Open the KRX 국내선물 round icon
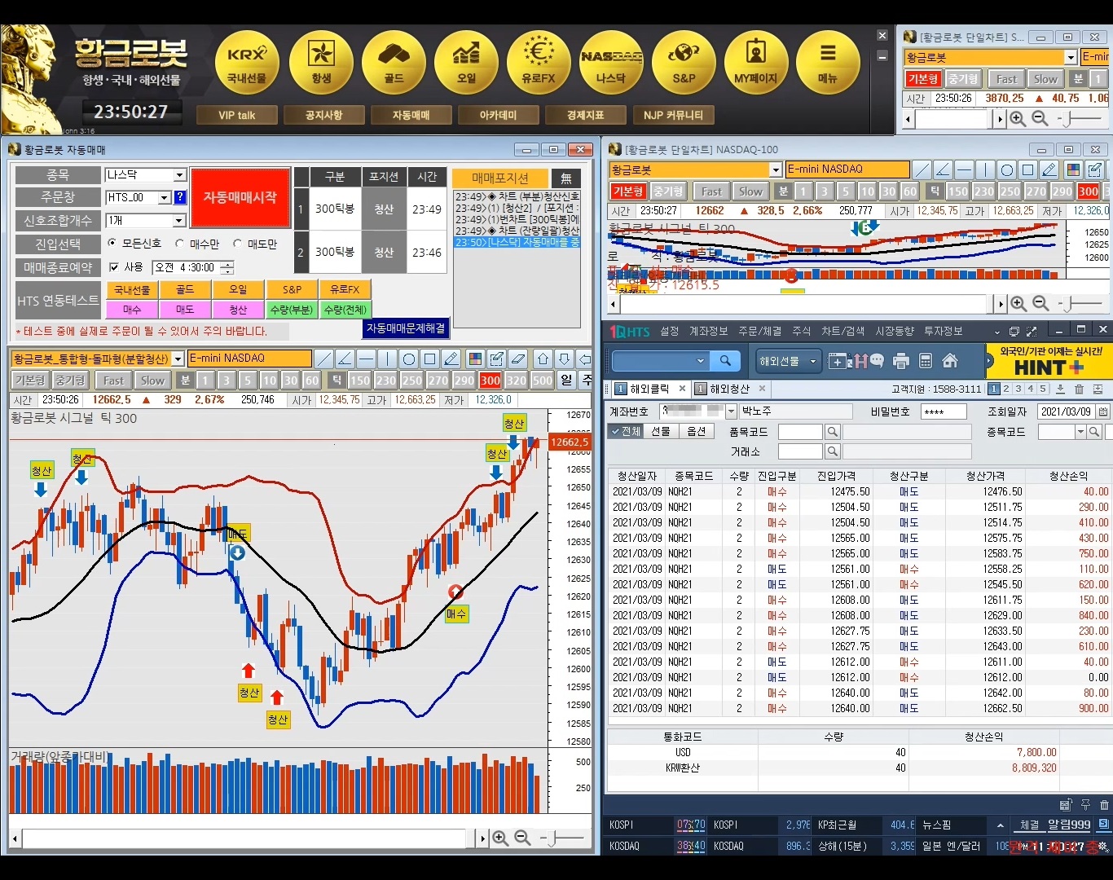1113x880 pixels. pyautogui.click(x=247, y=63)
